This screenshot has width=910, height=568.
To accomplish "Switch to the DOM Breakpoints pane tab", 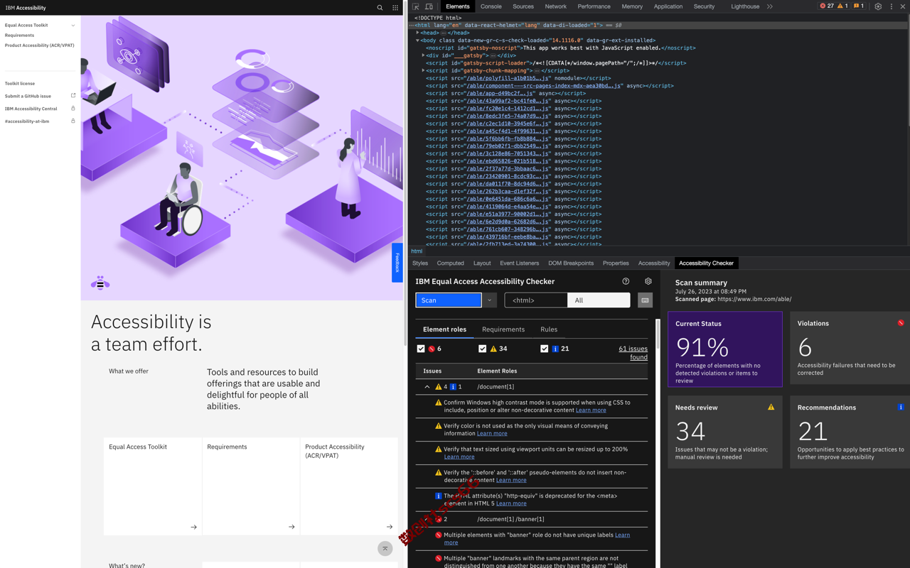I will pyautogui.click(x=571, y=263).
